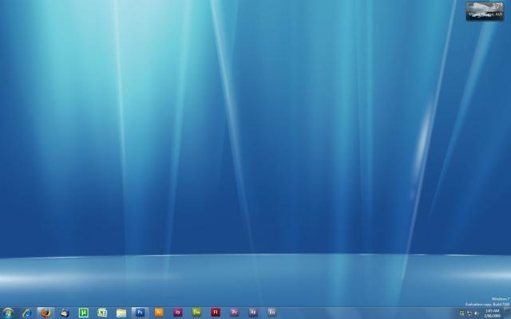The height and width of the screenshot is (319, 511).
Task: Open Adobe InDesign (Id) taskbar icon
Action: coord(178,313)
